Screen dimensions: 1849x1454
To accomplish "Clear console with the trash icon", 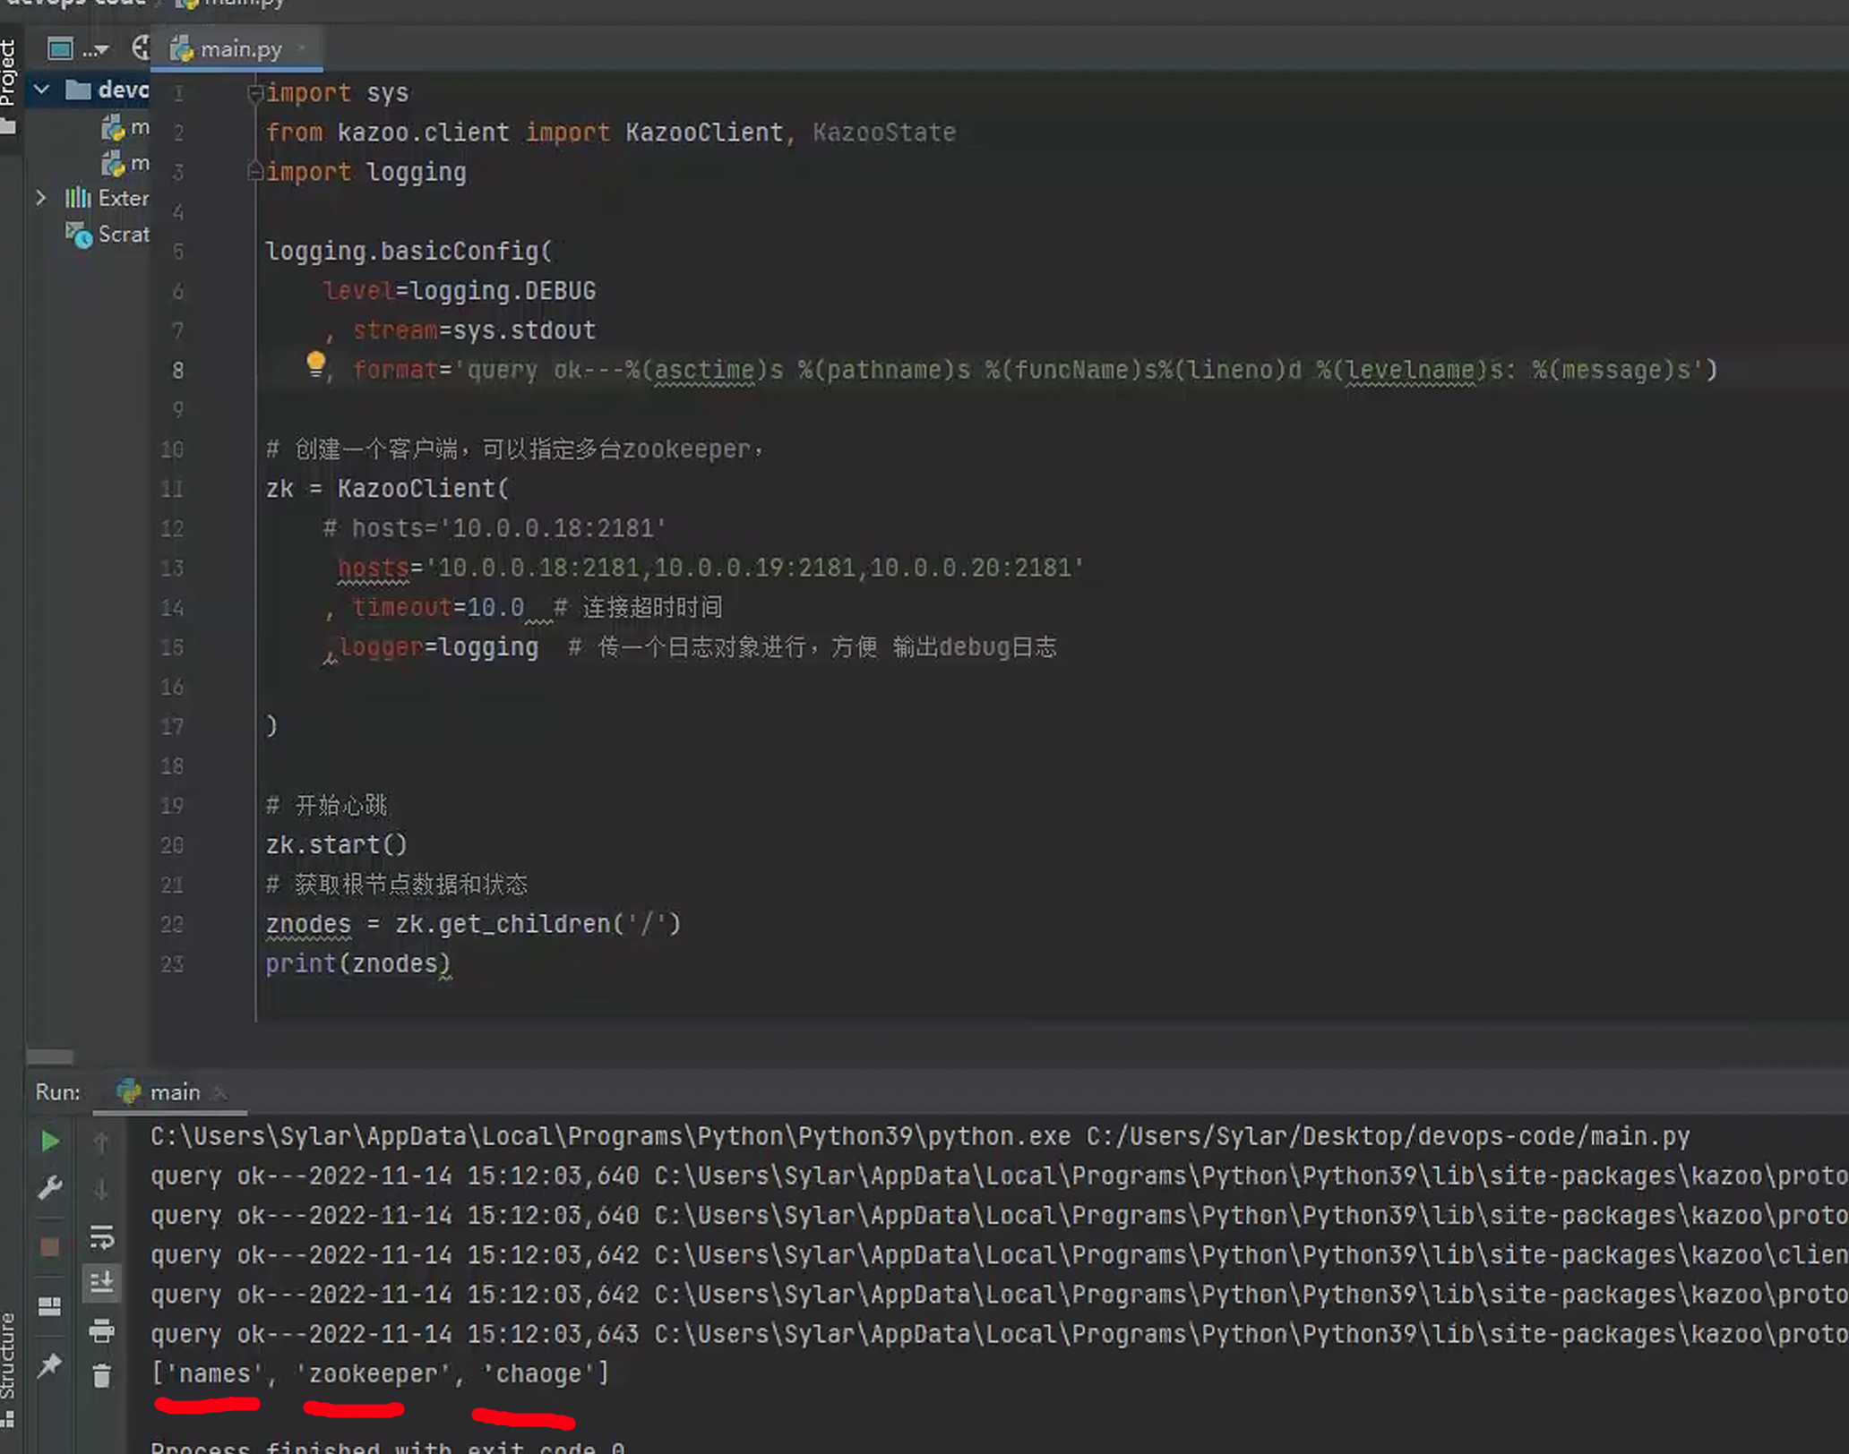I will [x=101, y=1376].
